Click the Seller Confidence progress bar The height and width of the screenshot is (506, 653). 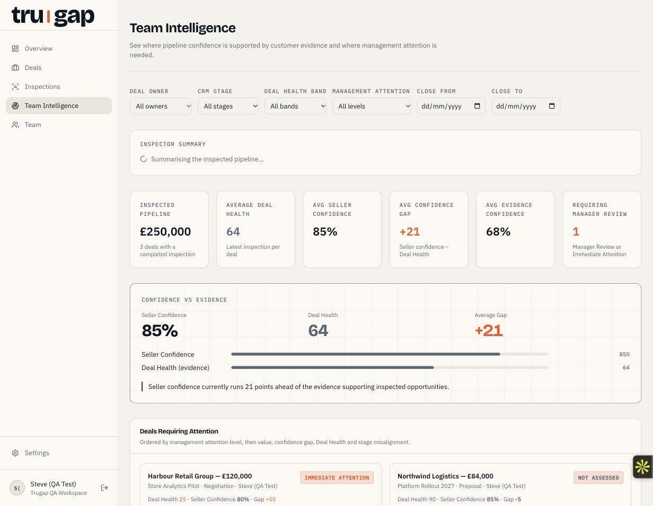click(389, 354)
